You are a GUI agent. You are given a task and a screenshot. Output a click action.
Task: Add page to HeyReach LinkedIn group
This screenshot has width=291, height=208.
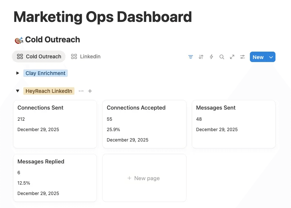pos(90,91)
